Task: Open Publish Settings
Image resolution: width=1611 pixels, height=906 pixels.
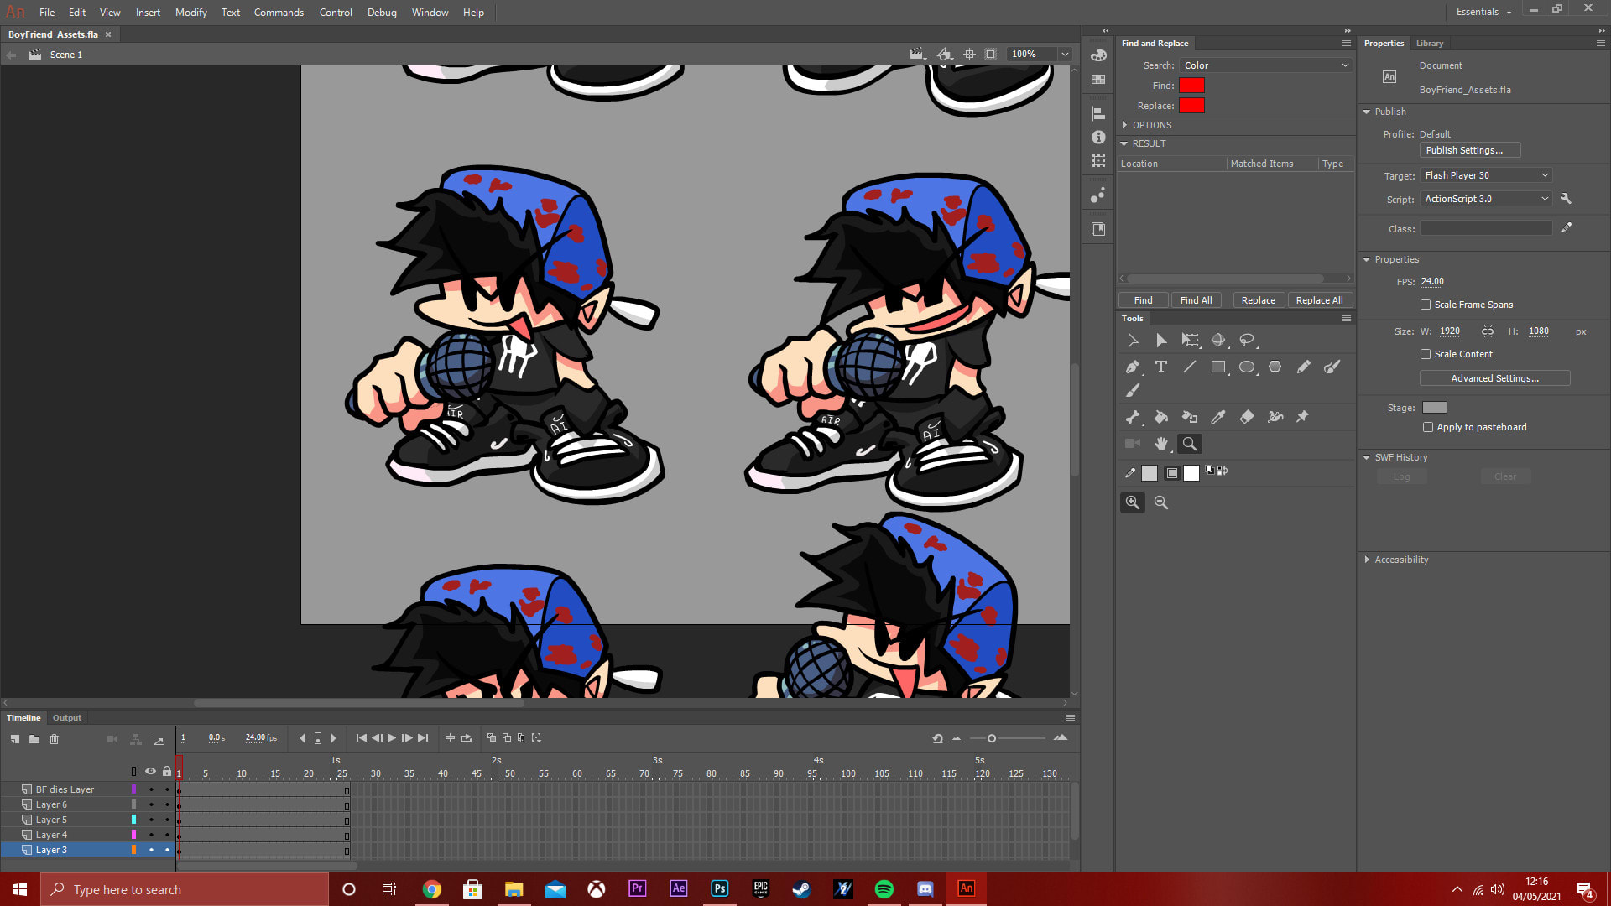Action: (x=1470, y=150)
